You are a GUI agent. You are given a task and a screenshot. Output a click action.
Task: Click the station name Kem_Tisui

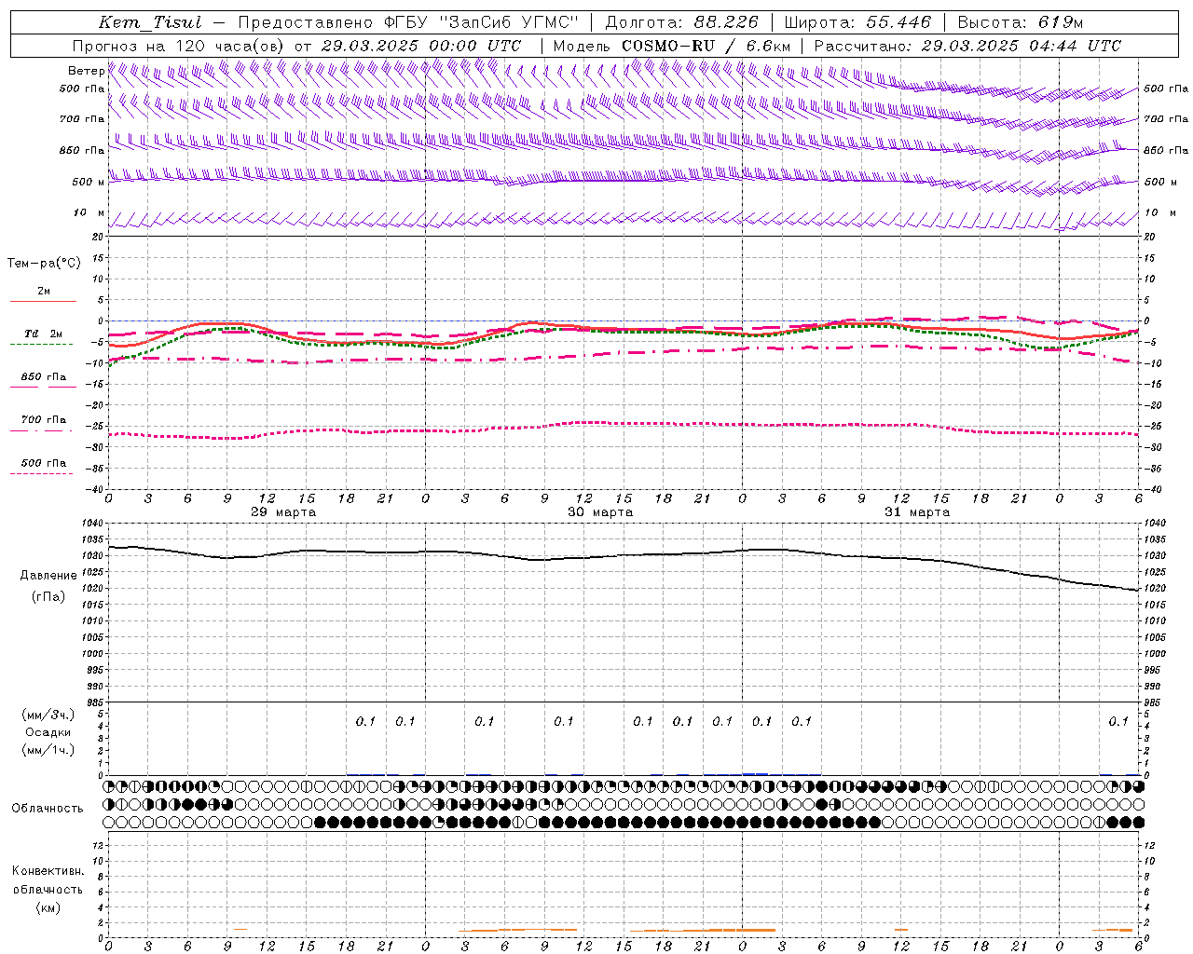pyautogui.click(x=150, y=22)
